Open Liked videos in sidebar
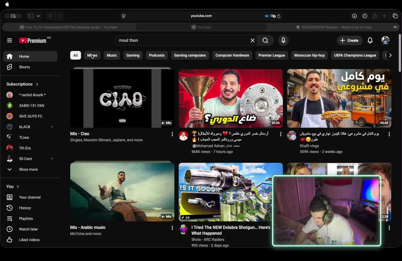Screen dimensions: 402x261 tap(30, 240)
